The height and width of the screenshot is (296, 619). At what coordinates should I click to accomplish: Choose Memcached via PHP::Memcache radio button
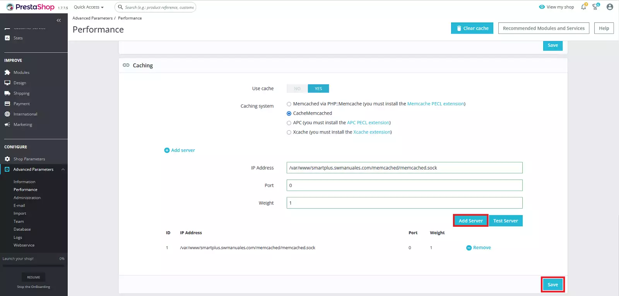[289, 104]
